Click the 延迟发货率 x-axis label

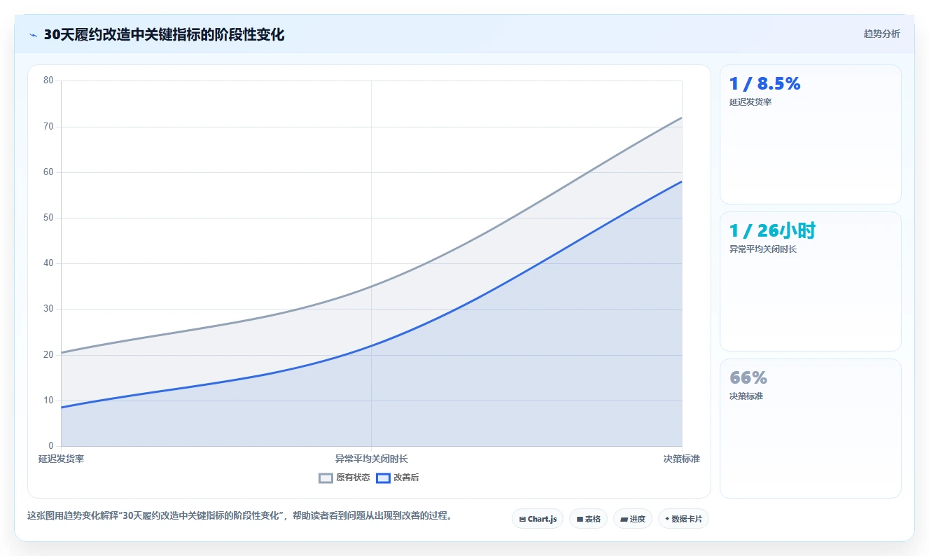click(x=61, y=459)
